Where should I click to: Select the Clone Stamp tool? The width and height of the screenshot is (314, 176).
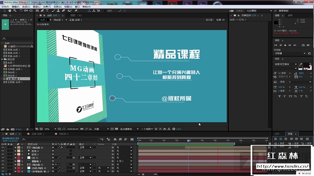pos(58,11)
